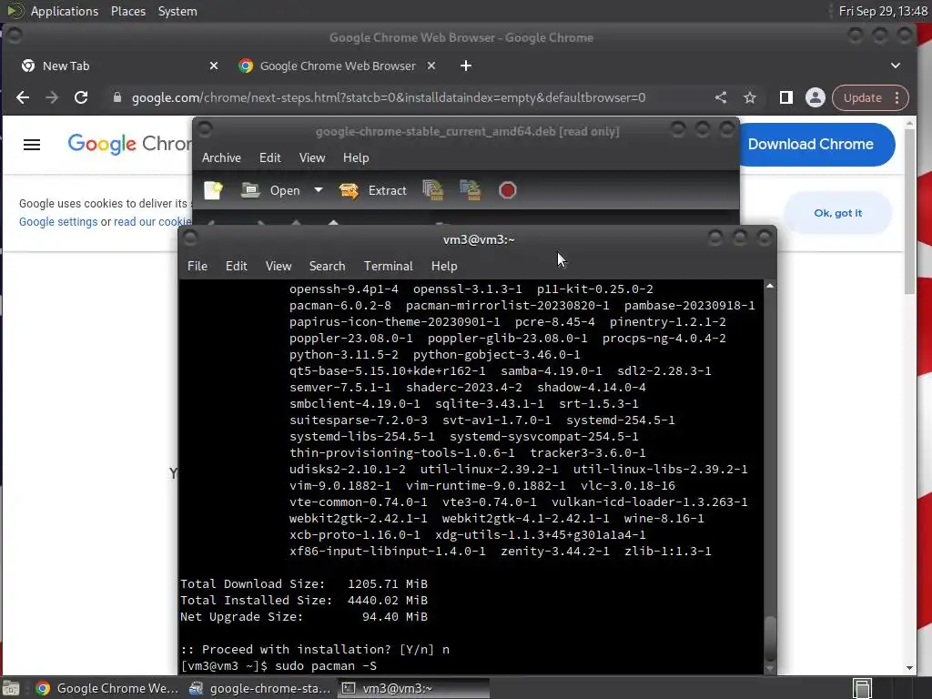Switch to the Google Chrome Web Browser tab
Viewport: 932px width, 699px height.
[x=338, y=66]
